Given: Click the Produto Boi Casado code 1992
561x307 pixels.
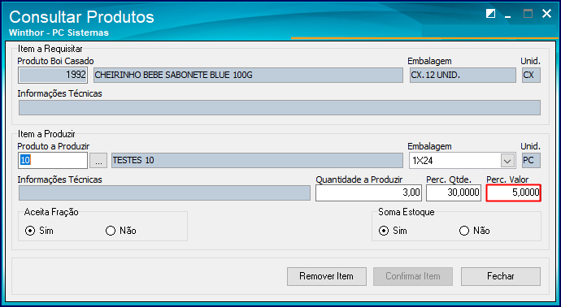Looking at the screenshot, I should pyautogui.click(x=53, y=75).
